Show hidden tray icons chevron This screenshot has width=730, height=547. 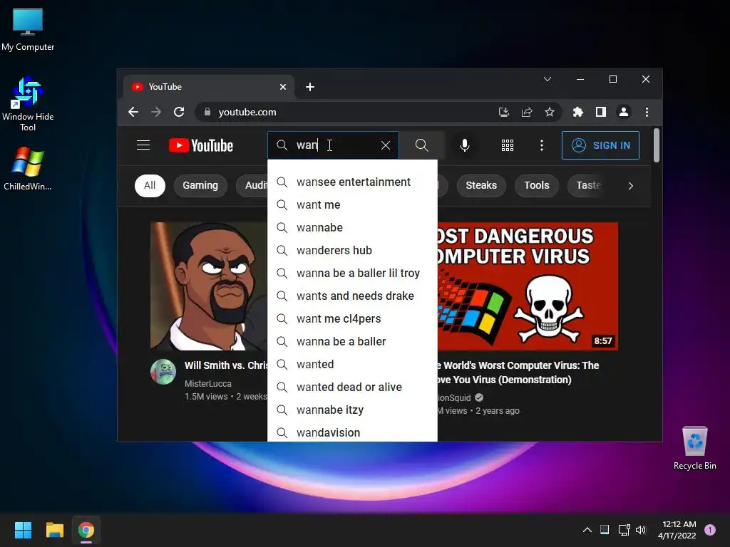pyautogui.click(x=587, y=530)
